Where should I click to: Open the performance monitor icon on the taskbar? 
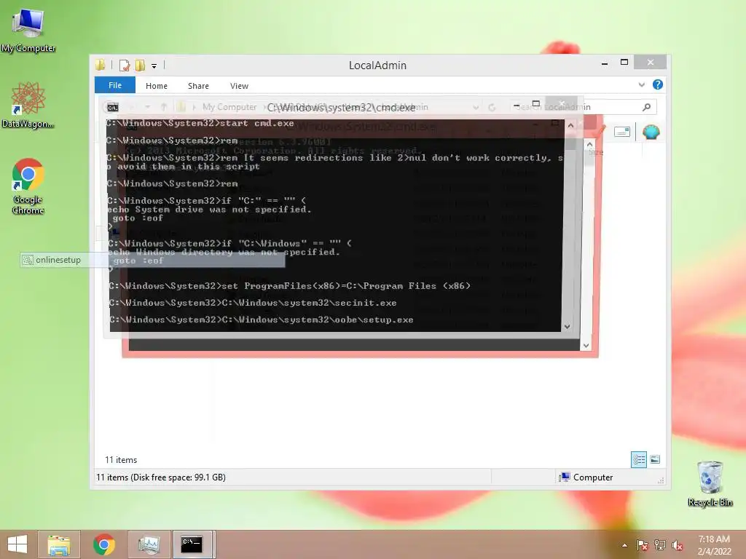pos(149,544)
